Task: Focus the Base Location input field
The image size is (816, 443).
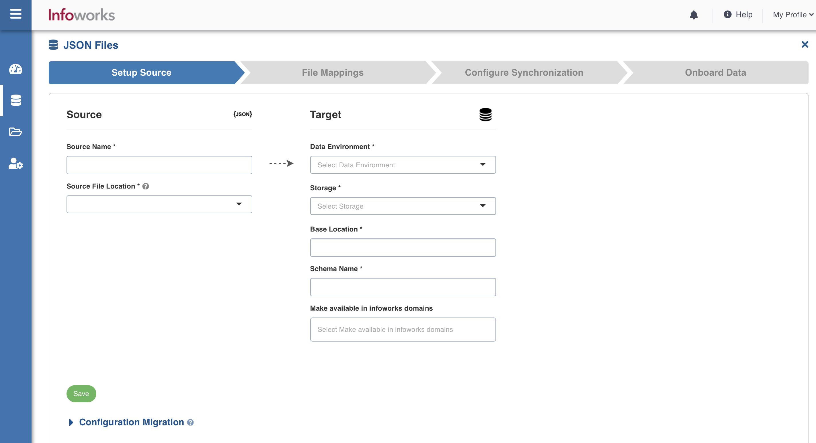Action: 403,248
